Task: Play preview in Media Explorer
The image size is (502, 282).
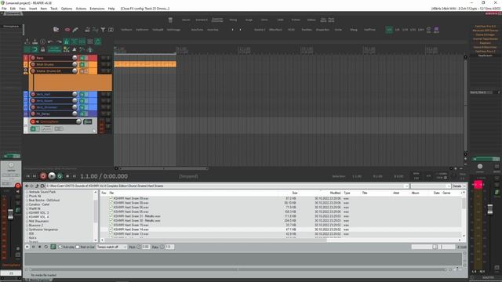Action: coord(27,247)
